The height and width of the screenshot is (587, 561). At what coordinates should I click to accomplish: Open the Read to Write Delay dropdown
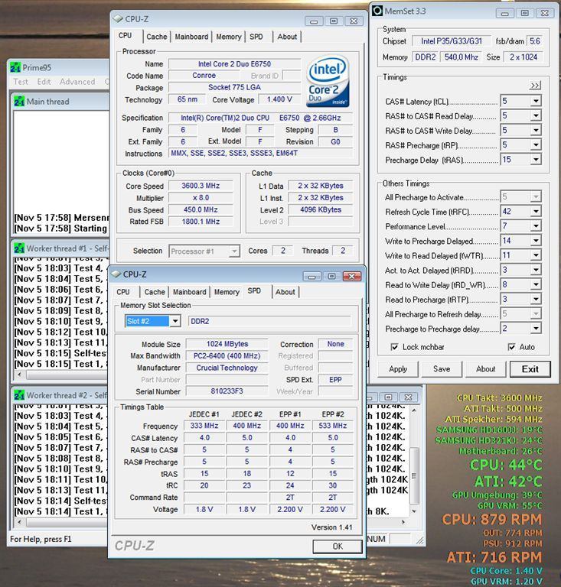click(536, 284)
